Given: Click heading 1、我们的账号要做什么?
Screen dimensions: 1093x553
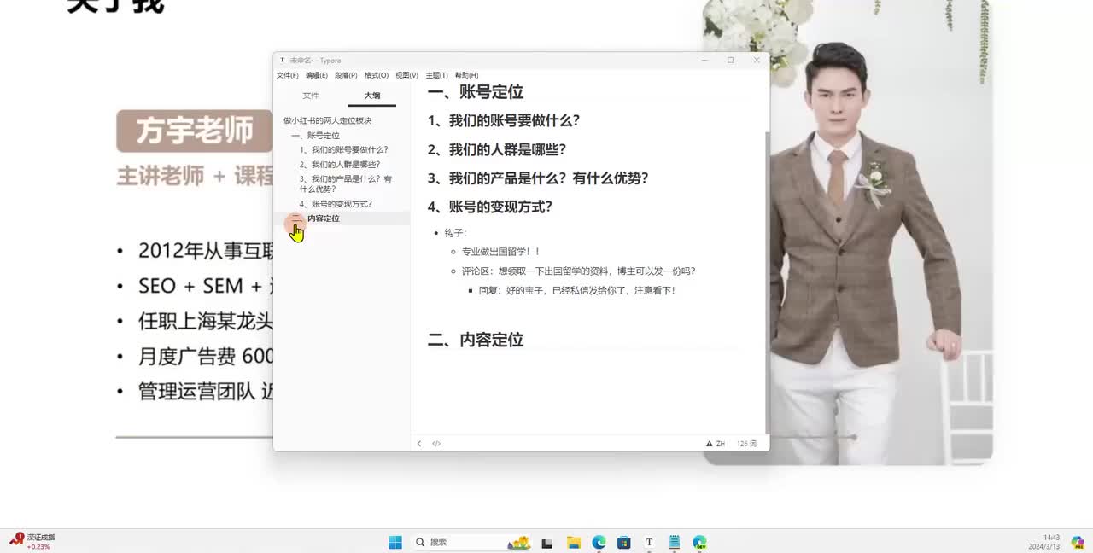Looking at the screenshot, I should pos(504,121).
